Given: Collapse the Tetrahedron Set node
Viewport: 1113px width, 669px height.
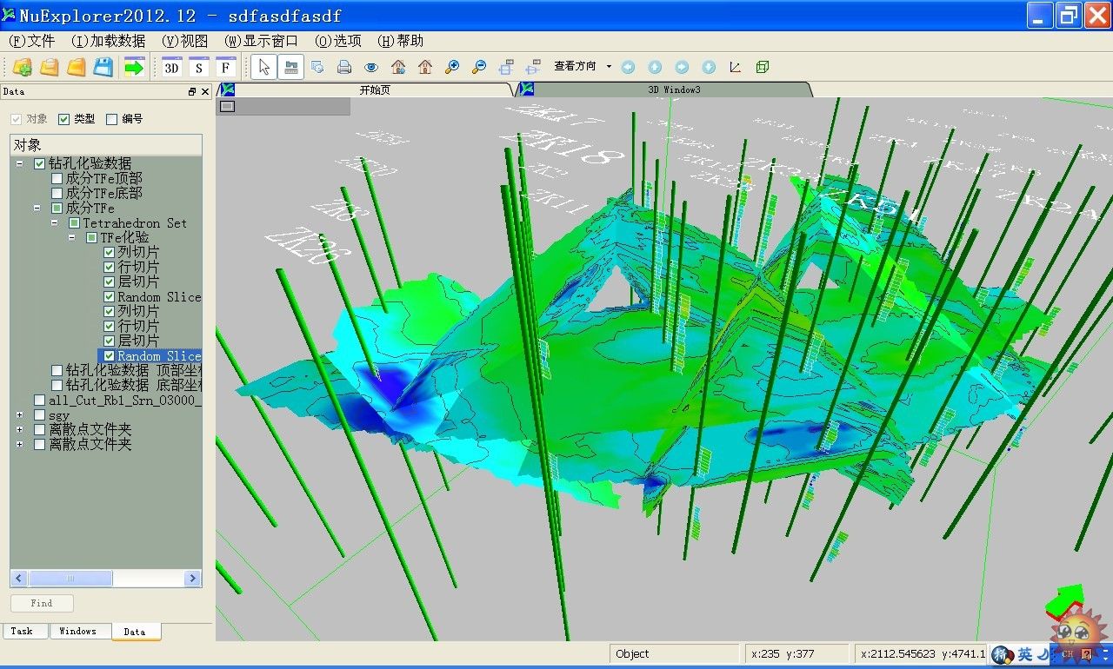Looking at the screenshot, I should point(54,223).
